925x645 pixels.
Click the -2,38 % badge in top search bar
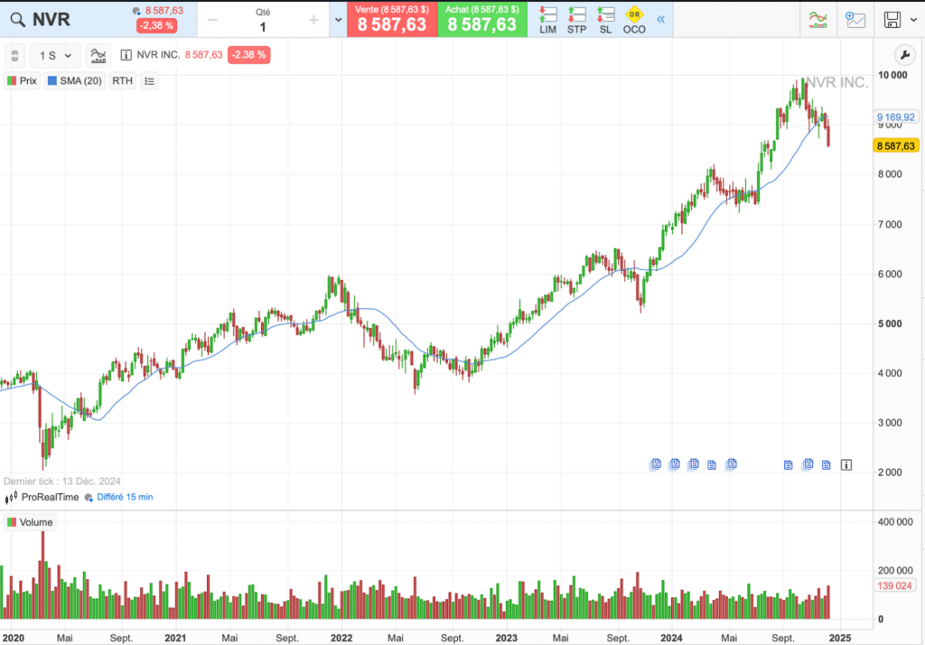[157, 25]
